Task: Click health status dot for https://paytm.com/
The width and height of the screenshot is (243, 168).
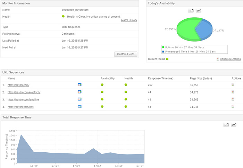Action: (x=126, y=85)
